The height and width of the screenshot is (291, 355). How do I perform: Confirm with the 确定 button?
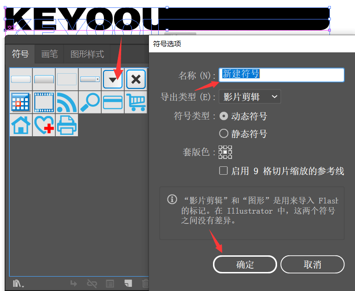(x=245, y=264)
